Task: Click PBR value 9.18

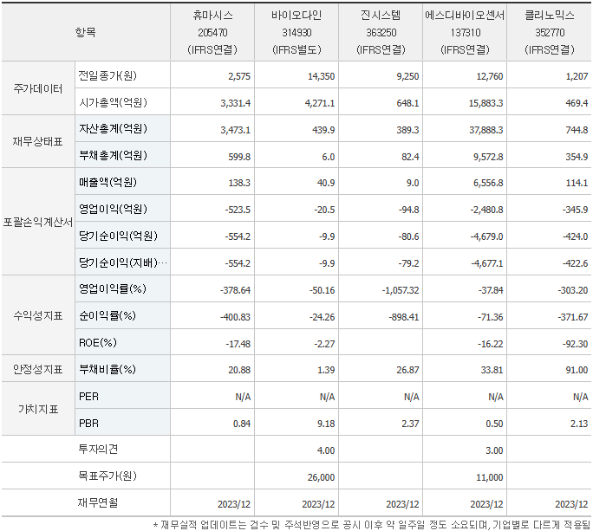Action: point(326,424)
